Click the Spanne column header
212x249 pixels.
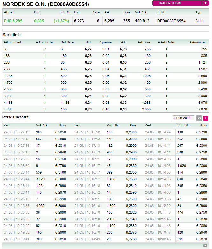(106, 42)
